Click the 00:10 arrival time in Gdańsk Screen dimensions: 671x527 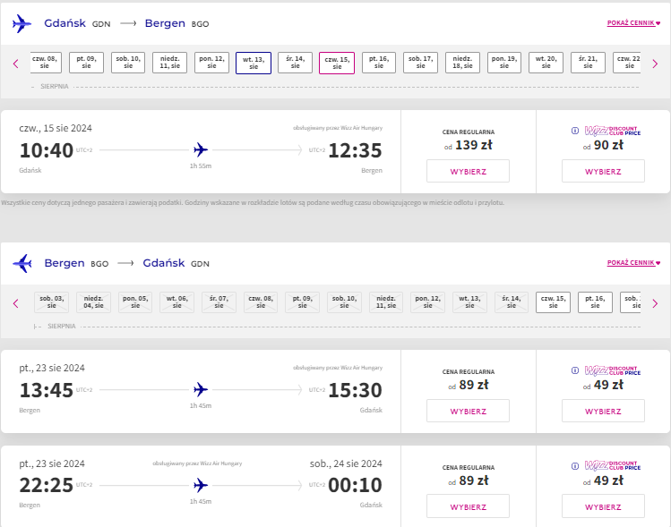pyautogui.click(x=355, y=485)
